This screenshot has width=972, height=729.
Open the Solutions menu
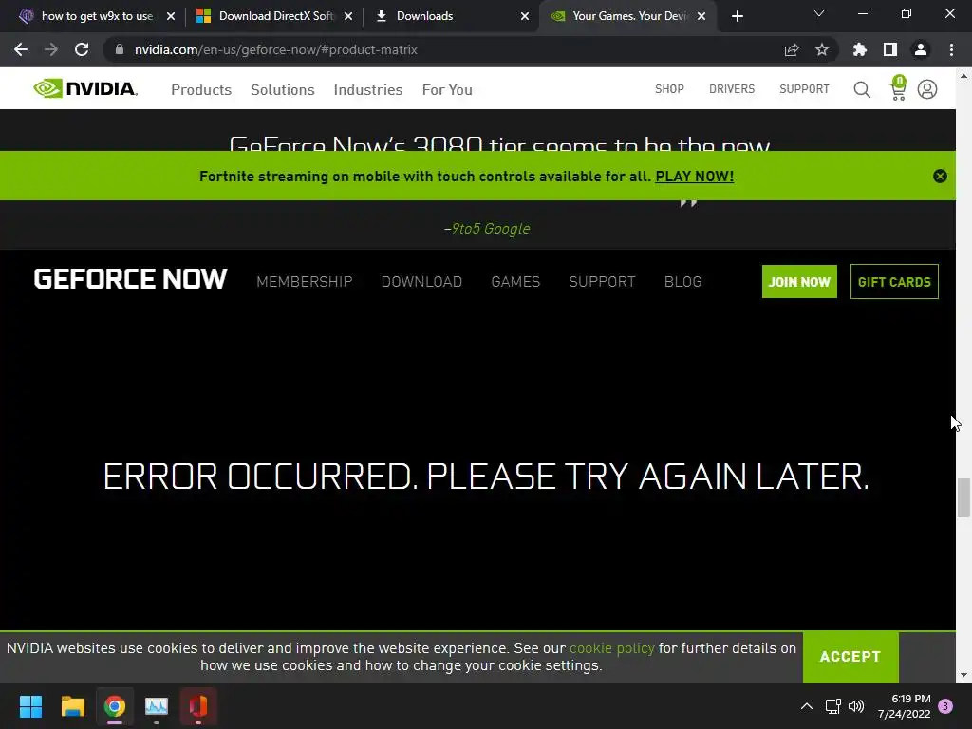[x=283, y=90]
